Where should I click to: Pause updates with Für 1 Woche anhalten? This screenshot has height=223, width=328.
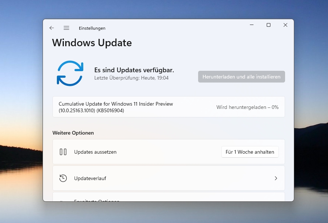tap(250, 152)
